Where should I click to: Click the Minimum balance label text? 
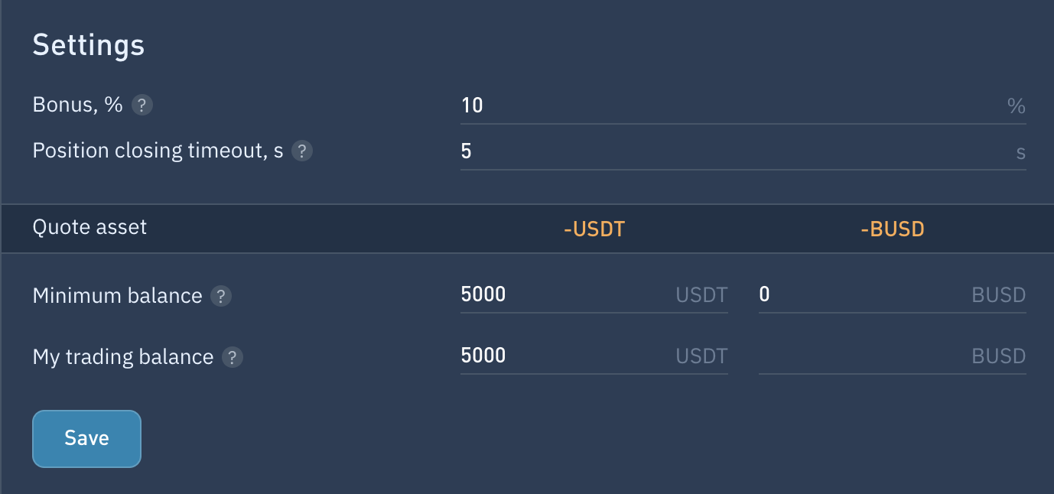tap(117, 296)
